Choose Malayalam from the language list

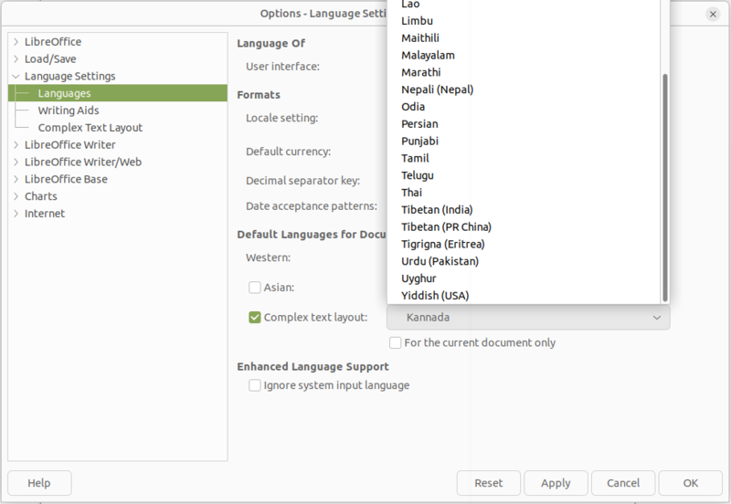pyautogui.click(x=524, y=56)
